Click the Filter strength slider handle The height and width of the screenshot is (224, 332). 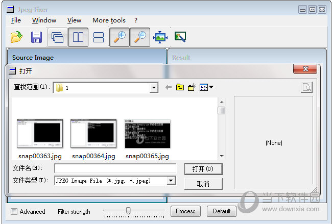tap(128, 210)
